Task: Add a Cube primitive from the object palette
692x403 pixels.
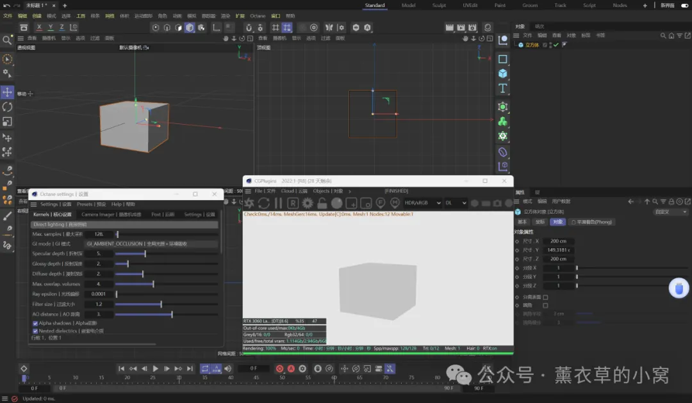Action: (503, 74)
